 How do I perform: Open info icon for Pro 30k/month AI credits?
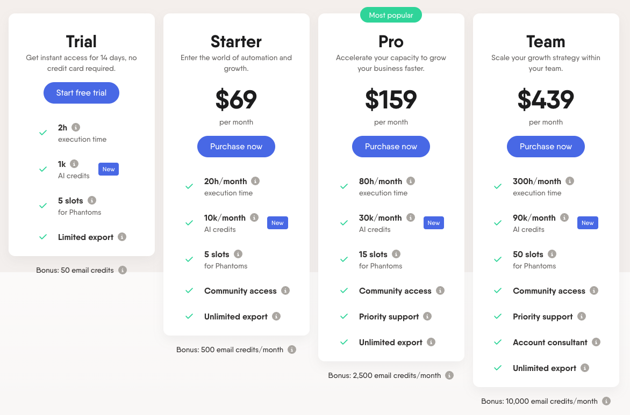tap(411, 217)
